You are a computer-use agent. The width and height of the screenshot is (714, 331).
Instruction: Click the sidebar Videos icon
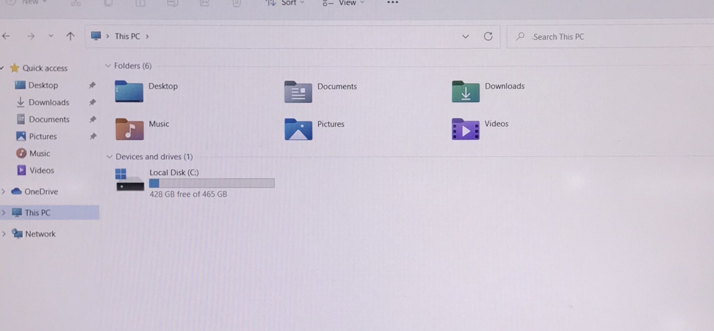click(21, 170)
